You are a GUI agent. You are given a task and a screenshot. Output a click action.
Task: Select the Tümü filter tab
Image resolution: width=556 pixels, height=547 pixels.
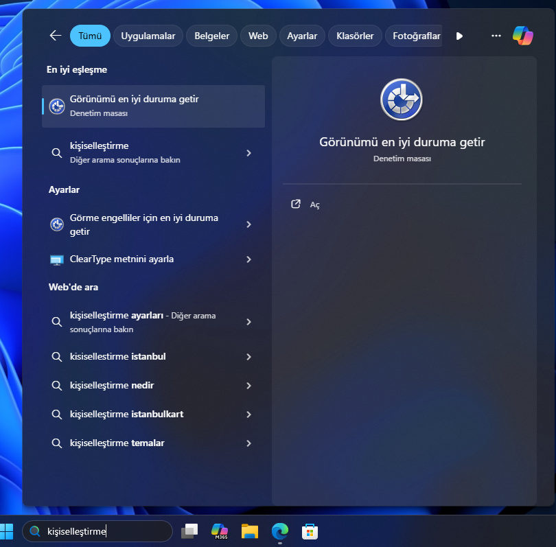pos(90,36)
